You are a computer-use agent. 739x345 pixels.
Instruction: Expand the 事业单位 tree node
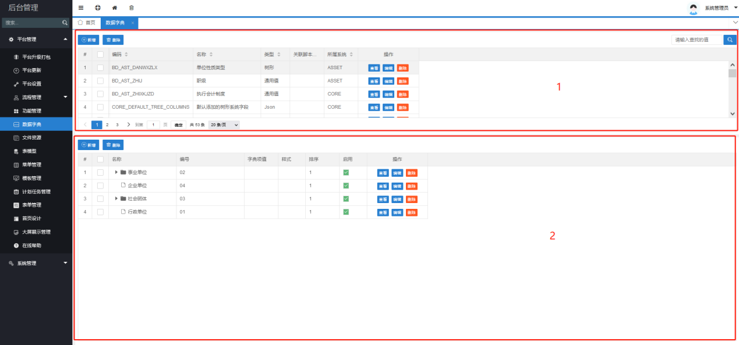116,172
